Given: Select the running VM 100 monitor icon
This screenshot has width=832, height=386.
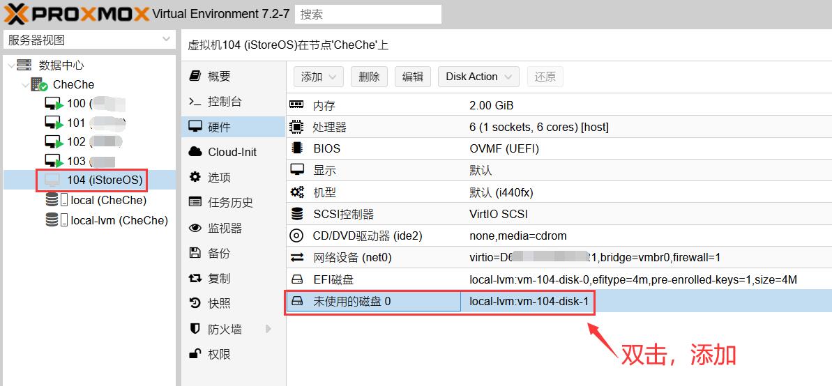Looking at the screenshot, I should [54, 104].
